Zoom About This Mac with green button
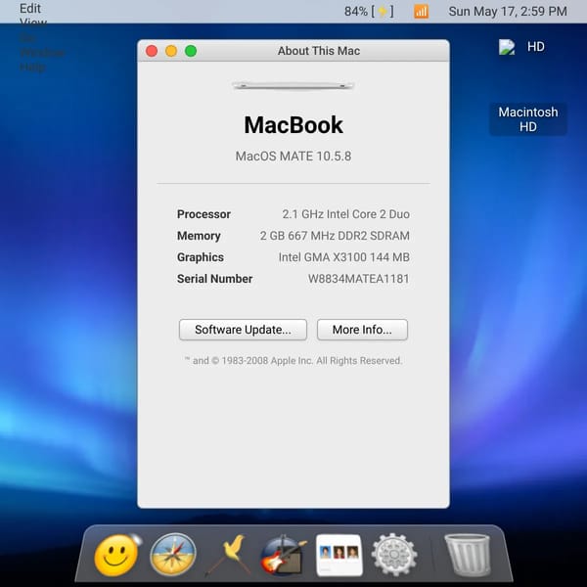The width and height of the screenshot is (587, 587). [191, 51]
